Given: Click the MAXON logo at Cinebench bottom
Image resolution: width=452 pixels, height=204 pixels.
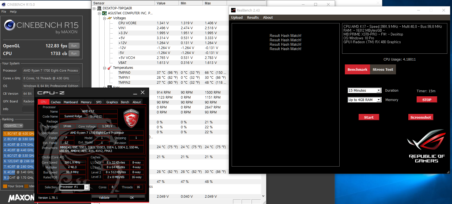Looking at the screenshot, I should tap(21, 198).
